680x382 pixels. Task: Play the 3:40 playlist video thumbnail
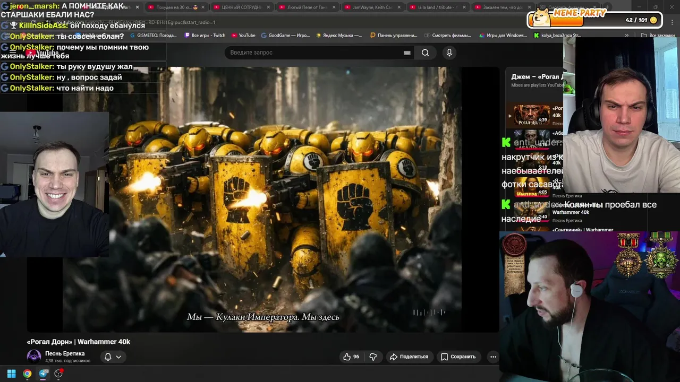click(531, 212)
